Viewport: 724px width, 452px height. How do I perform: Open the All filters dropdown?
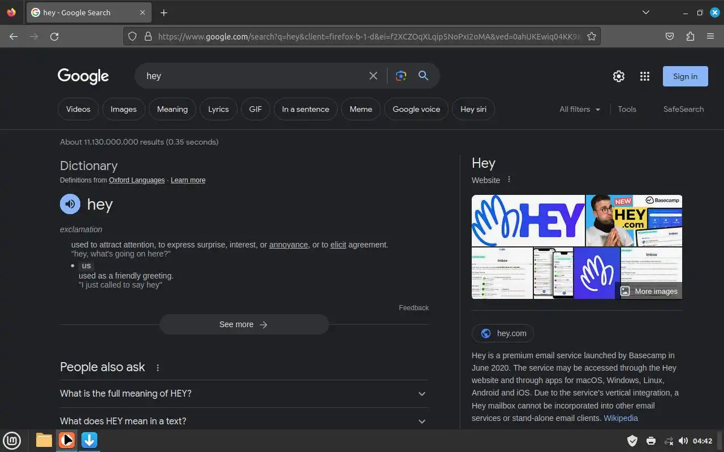(580, 109)
